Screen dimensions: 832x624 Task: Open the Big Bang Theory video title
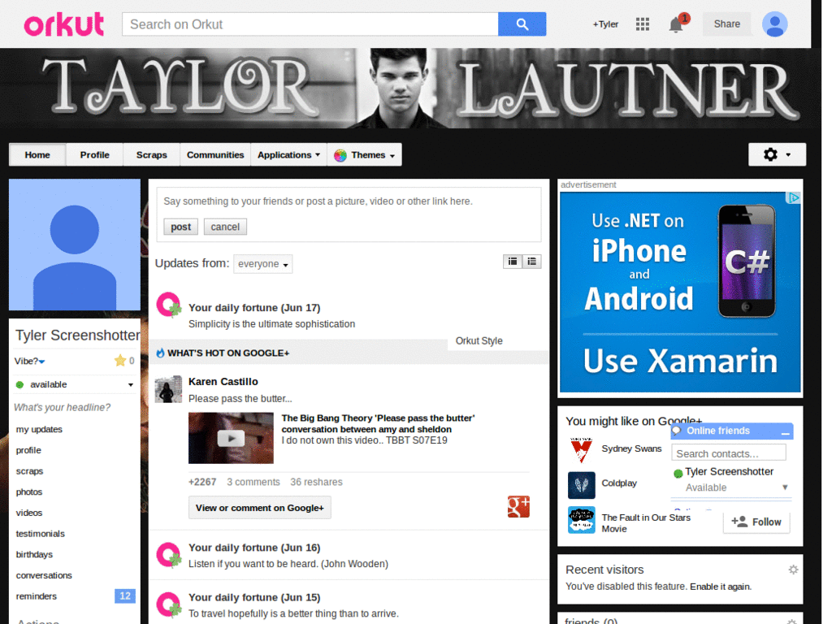coord(378,423)
